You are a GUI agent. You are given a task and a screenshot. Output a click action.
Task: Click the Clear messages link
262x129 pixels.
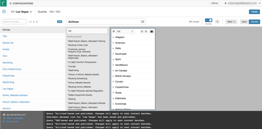(x=15, y=118)
